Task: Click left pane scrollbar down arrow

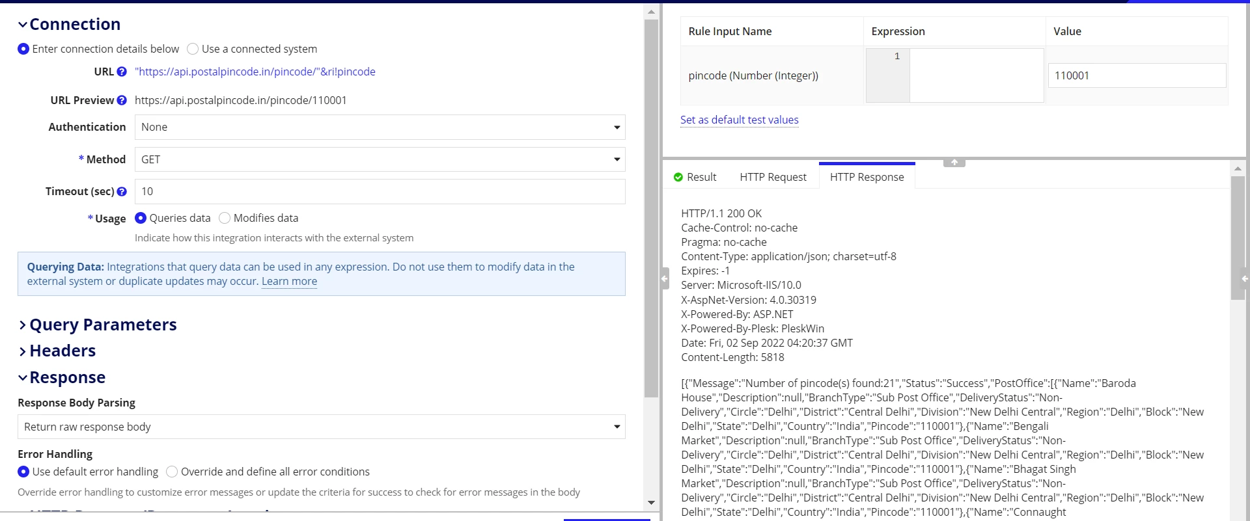Action: coord(651,502)
